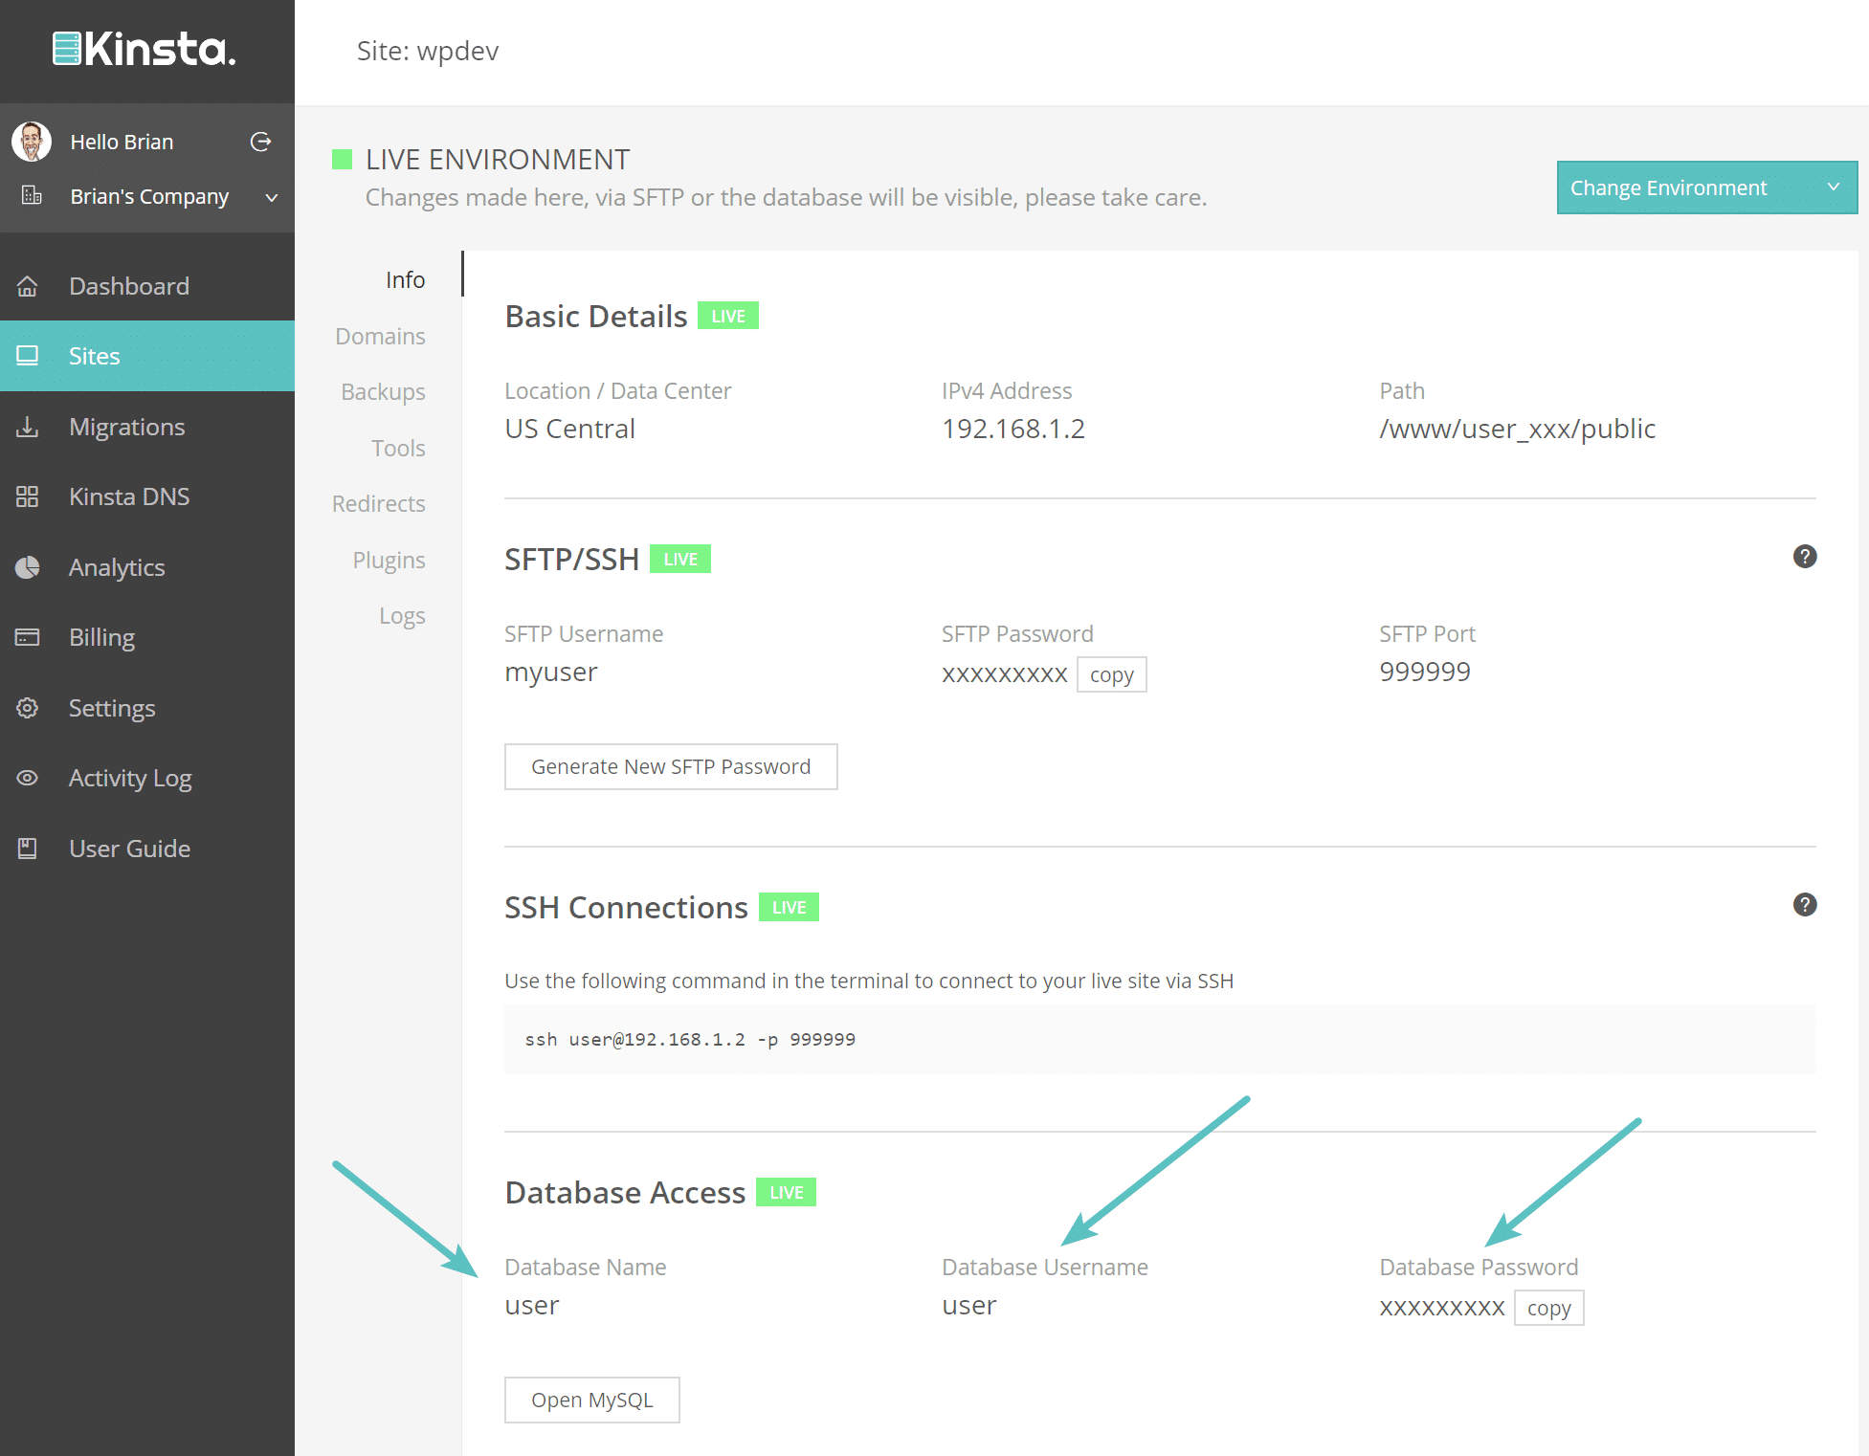
Task: Click Generate New SFTP Password button
Action: (670, 766)
